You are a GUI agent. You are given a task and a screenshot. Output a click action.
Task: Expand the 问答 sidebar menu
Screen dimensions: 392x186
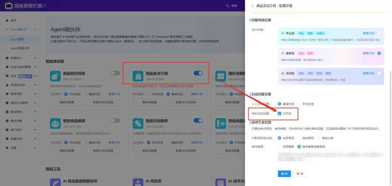35,76
